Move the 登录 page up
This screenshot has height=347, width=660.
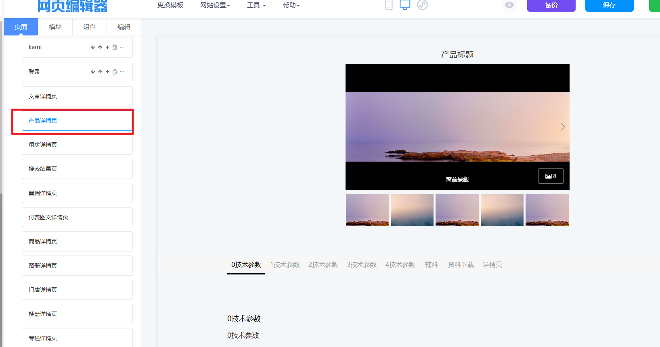[x=100, y=72]
